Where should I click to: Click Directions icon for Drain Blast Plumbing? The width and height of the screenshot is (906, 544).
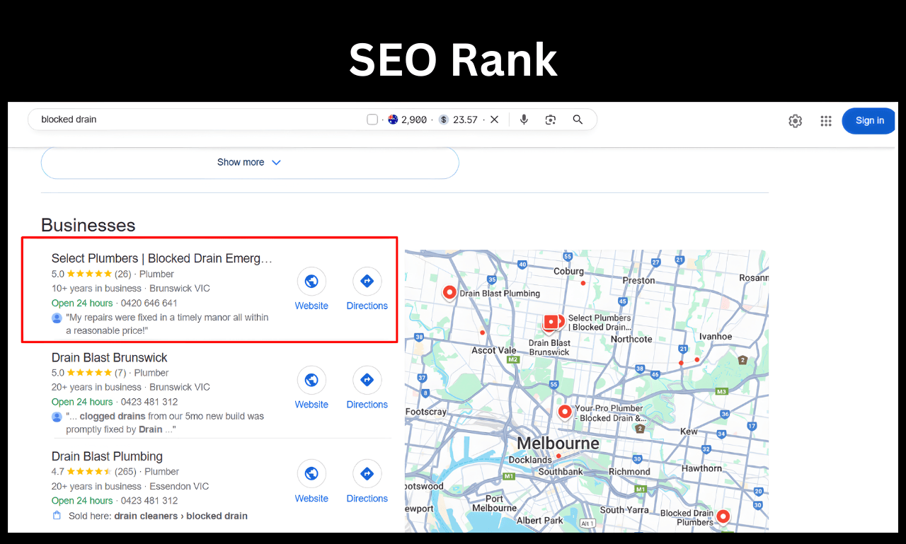click(367, 474)
